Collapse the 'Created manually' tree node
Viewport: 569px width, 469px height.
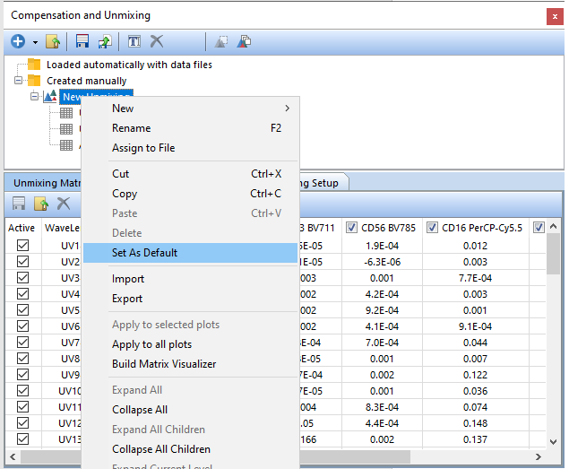pos(18,80)
